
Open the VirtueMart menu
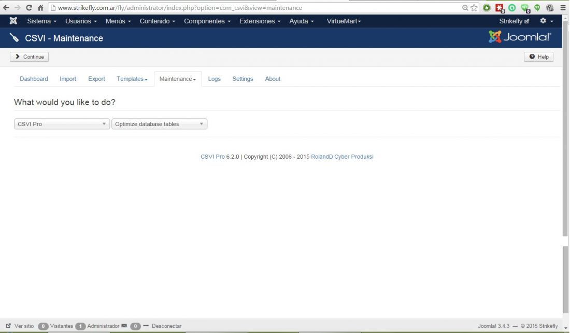click(344, 21)
